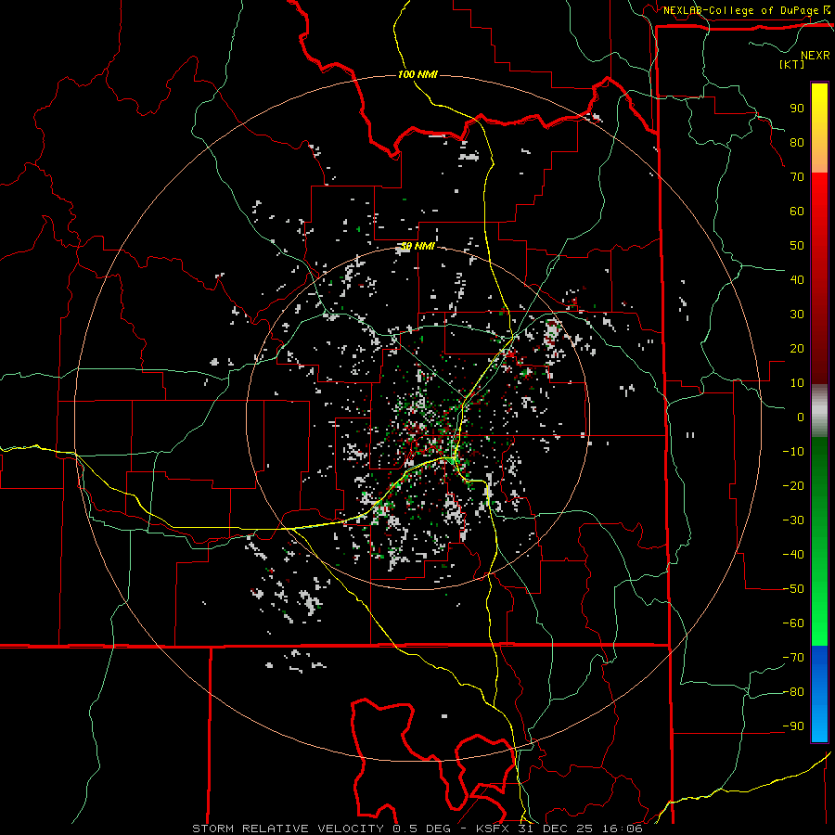Click the 0 value on velocity scale
Viewport: 835px width, 835px height.
(801, 417)
